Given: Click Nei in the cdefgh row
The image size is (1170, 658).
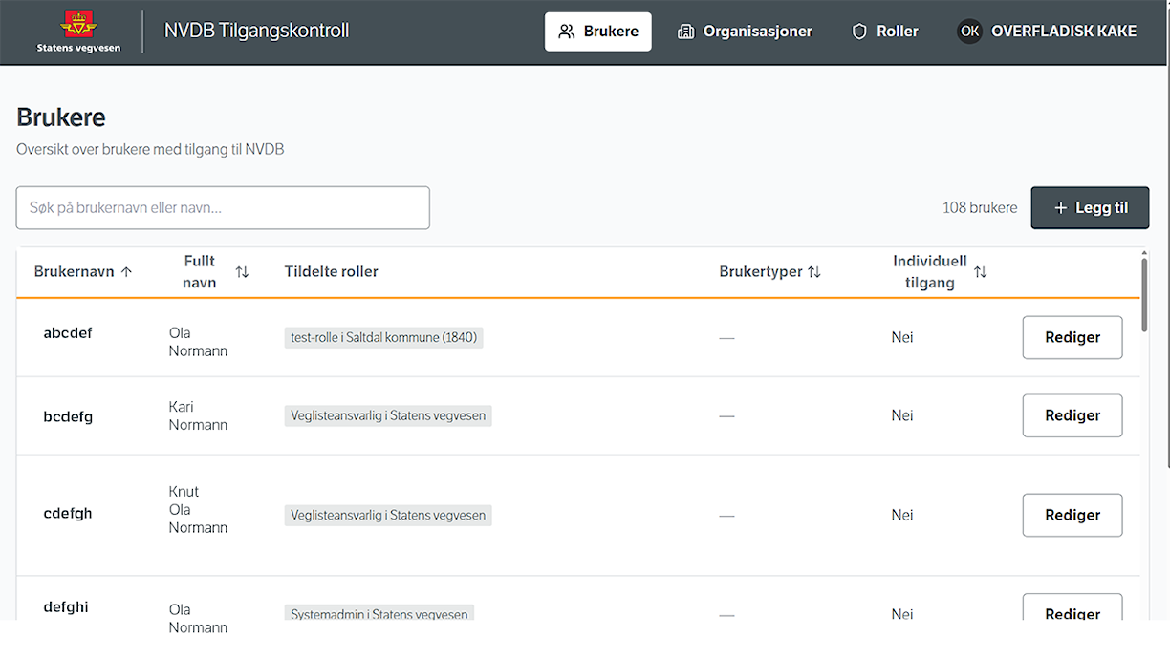Looking at the screenshot, I should click(902, 515).
